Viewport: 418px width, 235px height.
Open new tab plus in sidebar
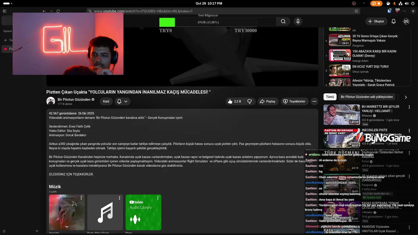5,40
